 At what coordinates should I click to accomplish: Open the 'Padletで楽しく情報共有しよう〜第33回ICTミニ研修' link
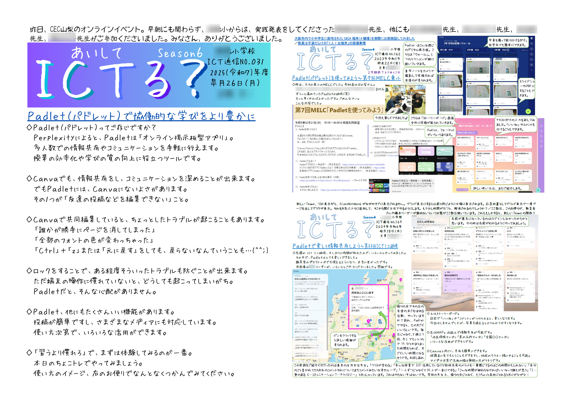[345, 246]
